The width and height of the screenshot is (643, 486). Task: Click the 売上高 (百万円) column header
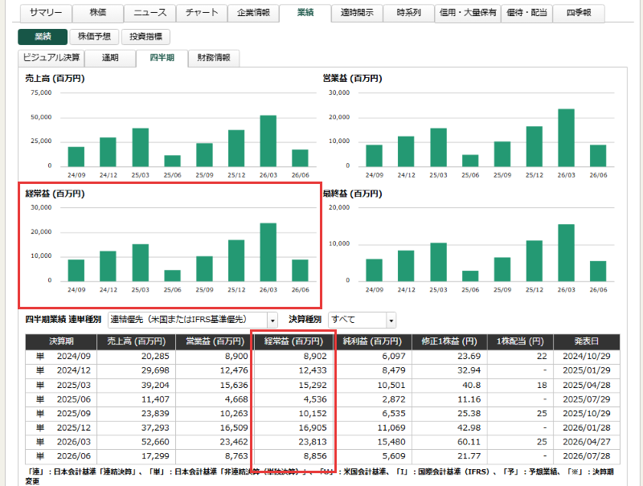tap(136, 341)
